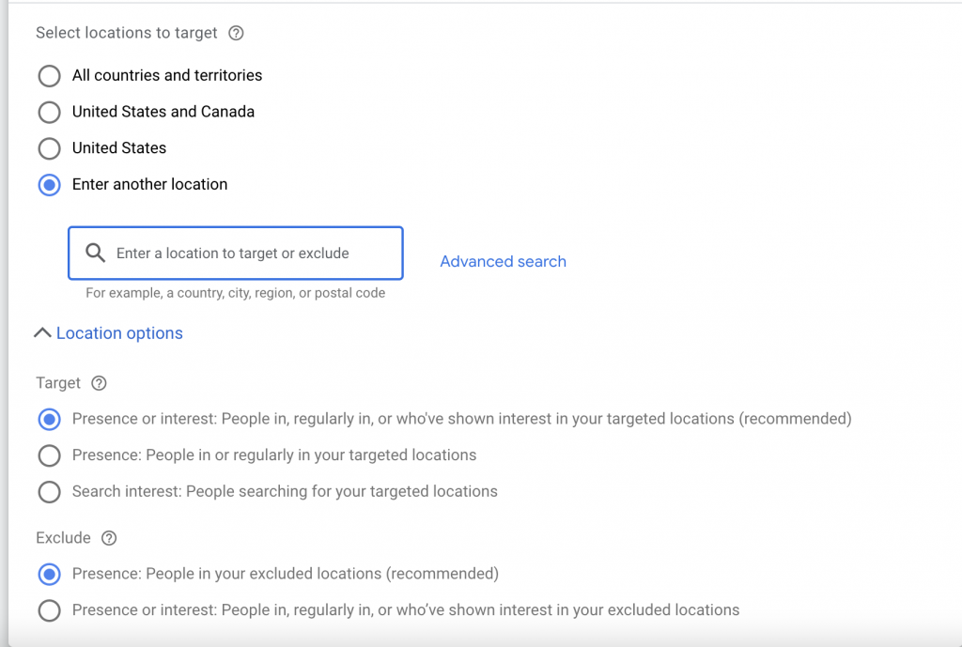Collapse Location options using chevron arrow

point(42,333)
